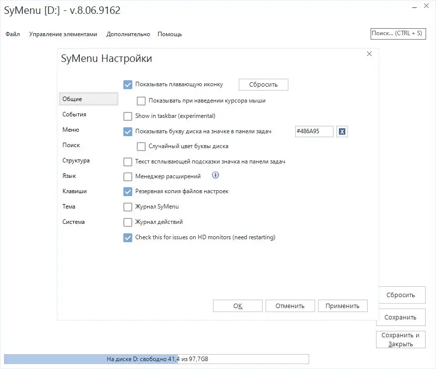
Task: Switch to the Система settings tab
Action: pyautogui.click(x=73, y=222)
